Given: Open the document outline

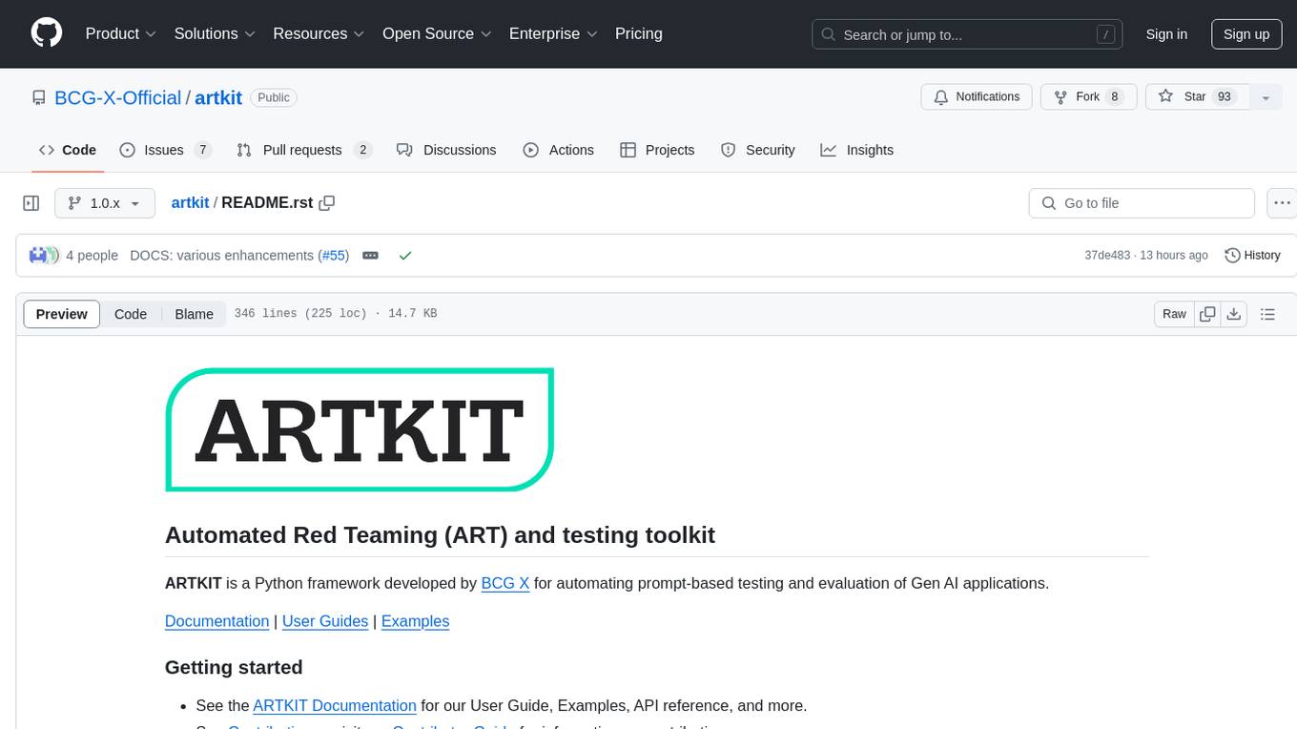Looking at the screenshot, I should pos(1267,314).
